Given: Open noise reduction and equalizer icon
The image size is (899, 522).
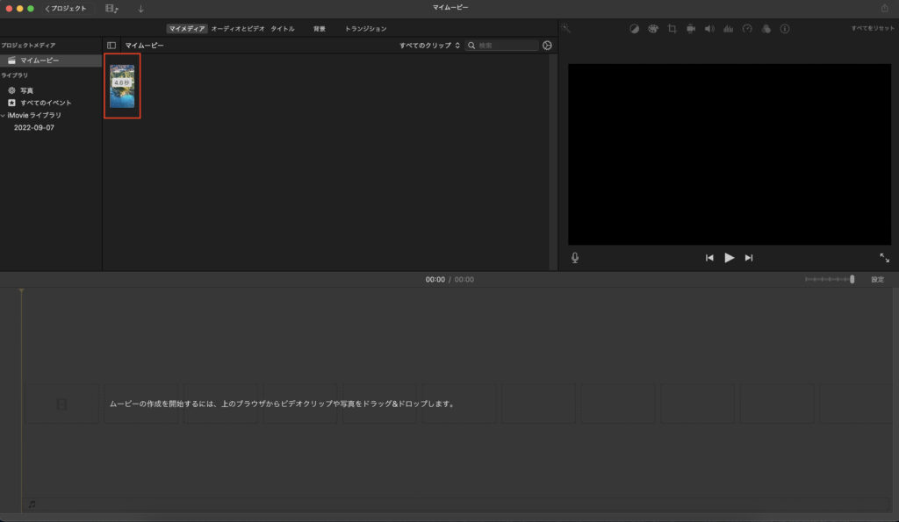Looking at the screenshot, I should (728, 29).
